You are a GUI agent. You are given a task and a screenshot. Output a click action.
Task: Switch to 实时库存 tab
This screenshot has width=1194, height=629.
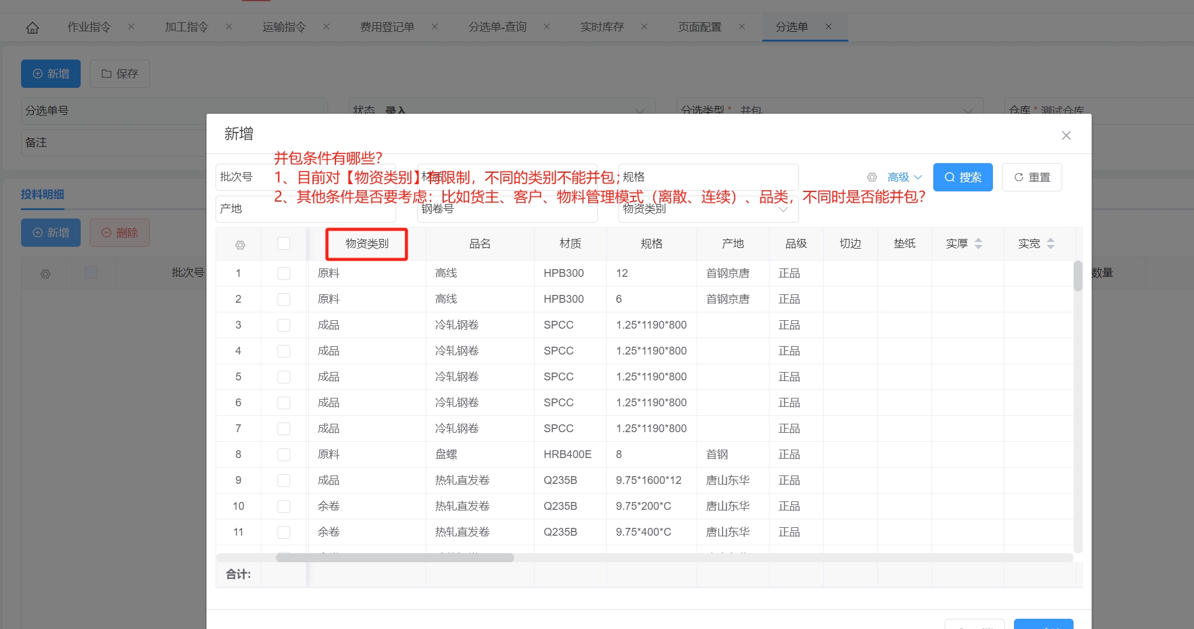tap(602, 27)
